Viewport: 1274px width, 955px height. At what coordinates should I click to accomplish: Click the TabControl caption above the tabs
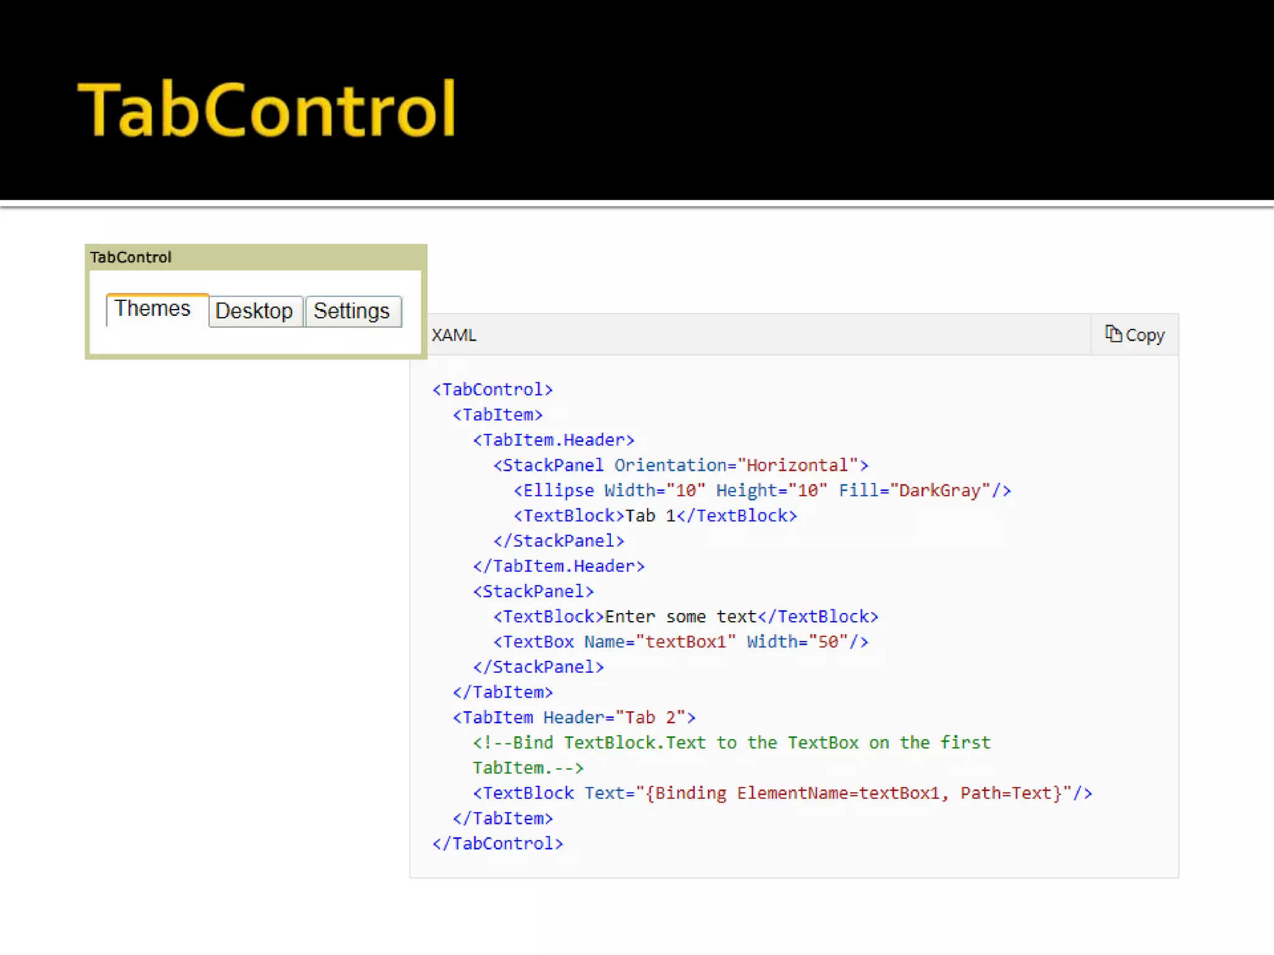(x=131, y=257)
